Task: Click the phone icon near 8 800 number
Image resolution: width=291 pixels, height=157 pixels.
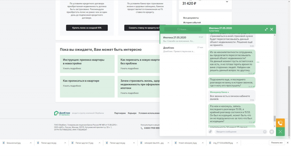Action: [142, 128]
